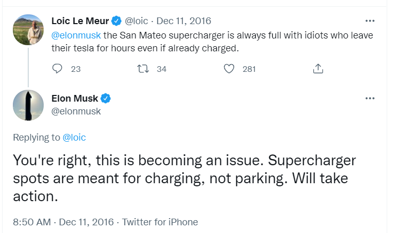The image size is (397, 233).
Task: Click Elon Musk's verified badge
Action: click(106, 99)
